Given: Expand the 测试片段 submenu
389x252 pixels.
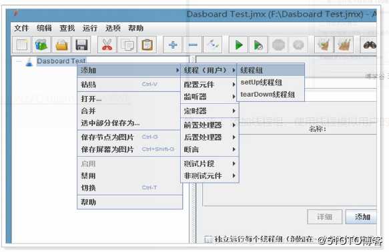Looking at the screenshot, I should pos(210,163).
